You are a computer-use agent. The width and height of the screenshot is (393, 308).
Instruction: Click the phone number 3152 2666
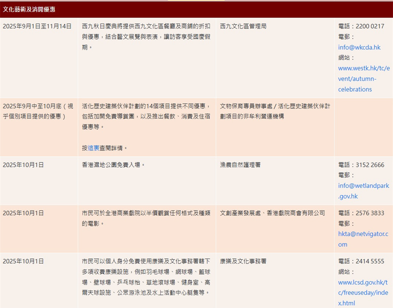[370, 165]
